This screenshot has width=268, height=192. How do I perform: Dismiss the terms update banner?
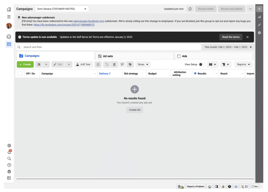[x=248, y=37]
